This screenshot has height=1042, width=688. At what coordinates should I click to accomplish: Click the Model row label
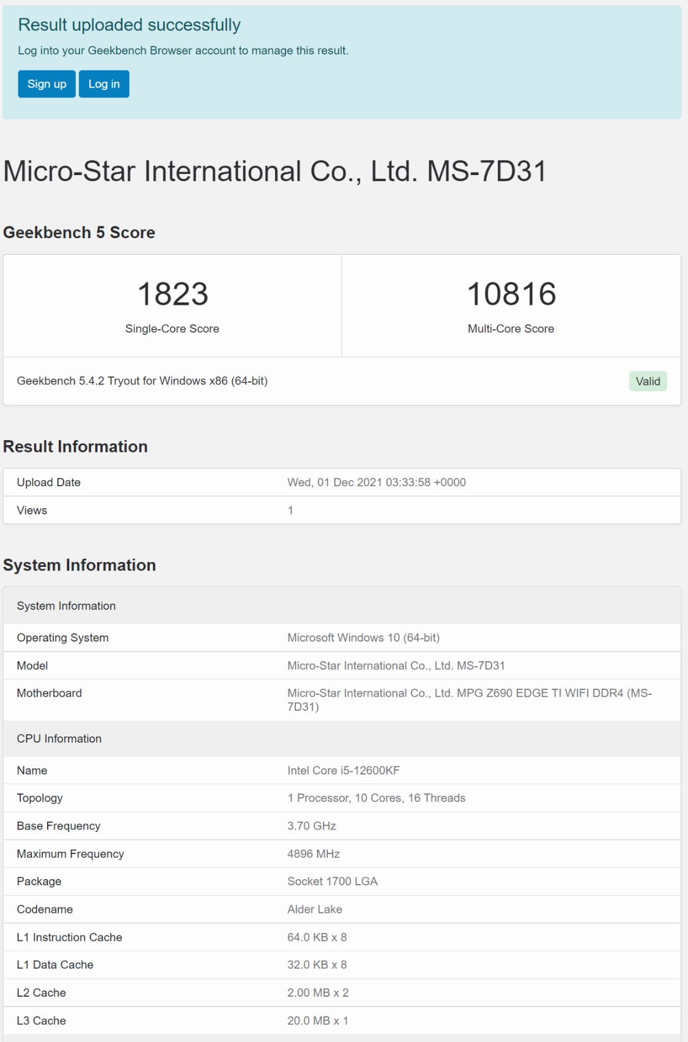tap(32, 665)
